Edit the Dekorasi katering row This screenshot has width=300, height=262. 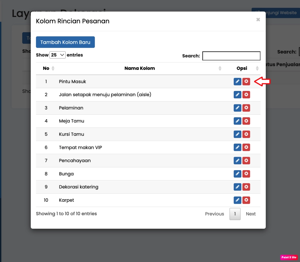[x=237, y=187]
